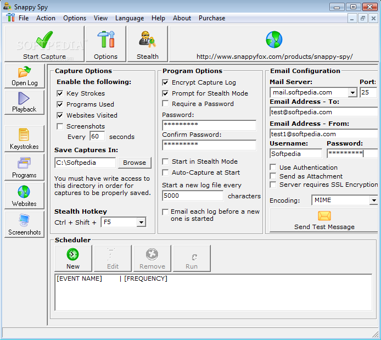
Task: View Programs list from sidebar icon
Action: (24, 167)
